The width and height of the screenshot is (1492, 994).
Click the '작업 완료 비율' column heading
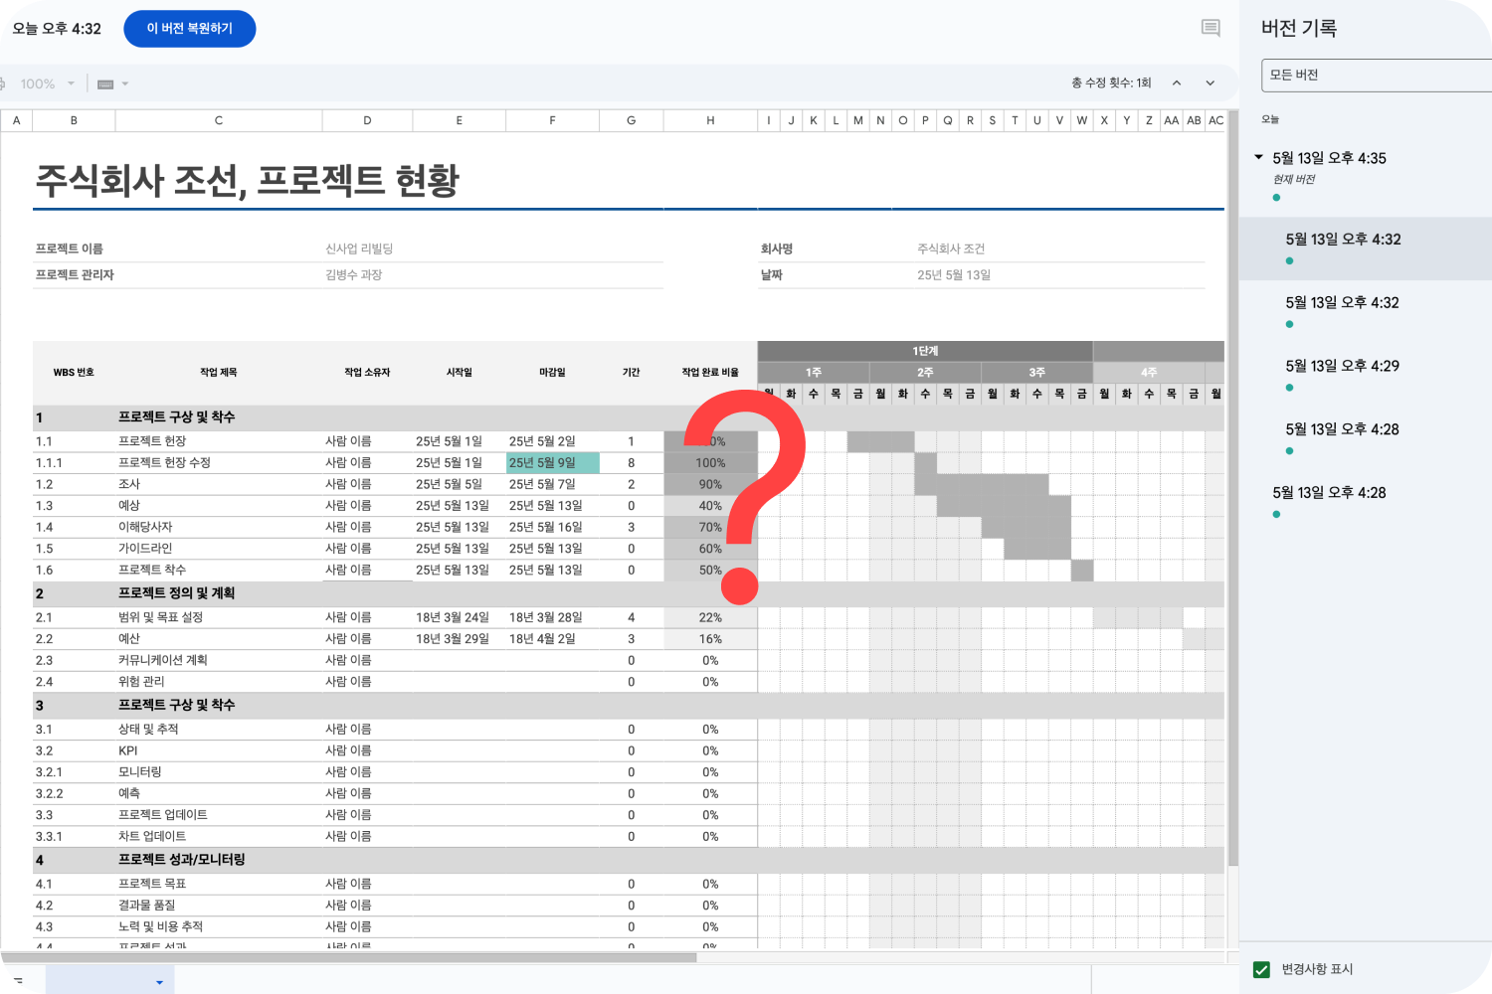point(710,372)
